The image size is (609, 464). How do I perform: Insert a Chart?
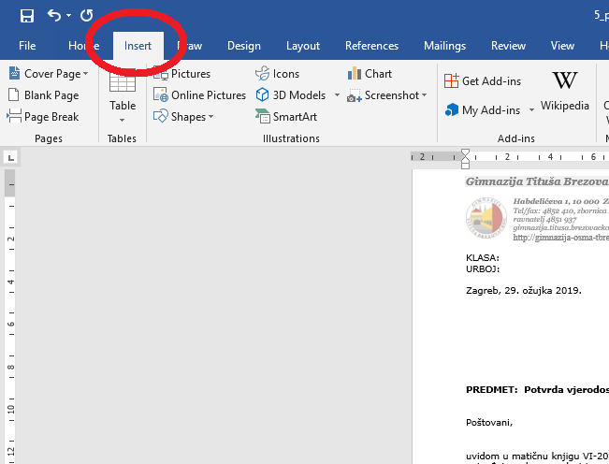[370, 74]
